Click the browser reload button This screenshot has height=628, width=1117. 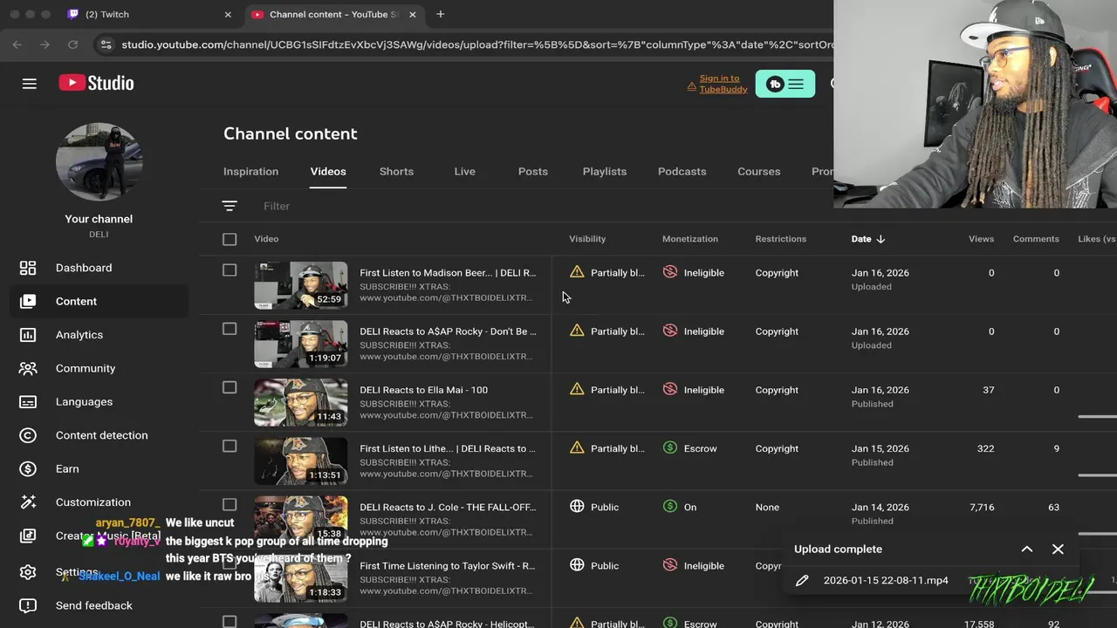point(73,44)
